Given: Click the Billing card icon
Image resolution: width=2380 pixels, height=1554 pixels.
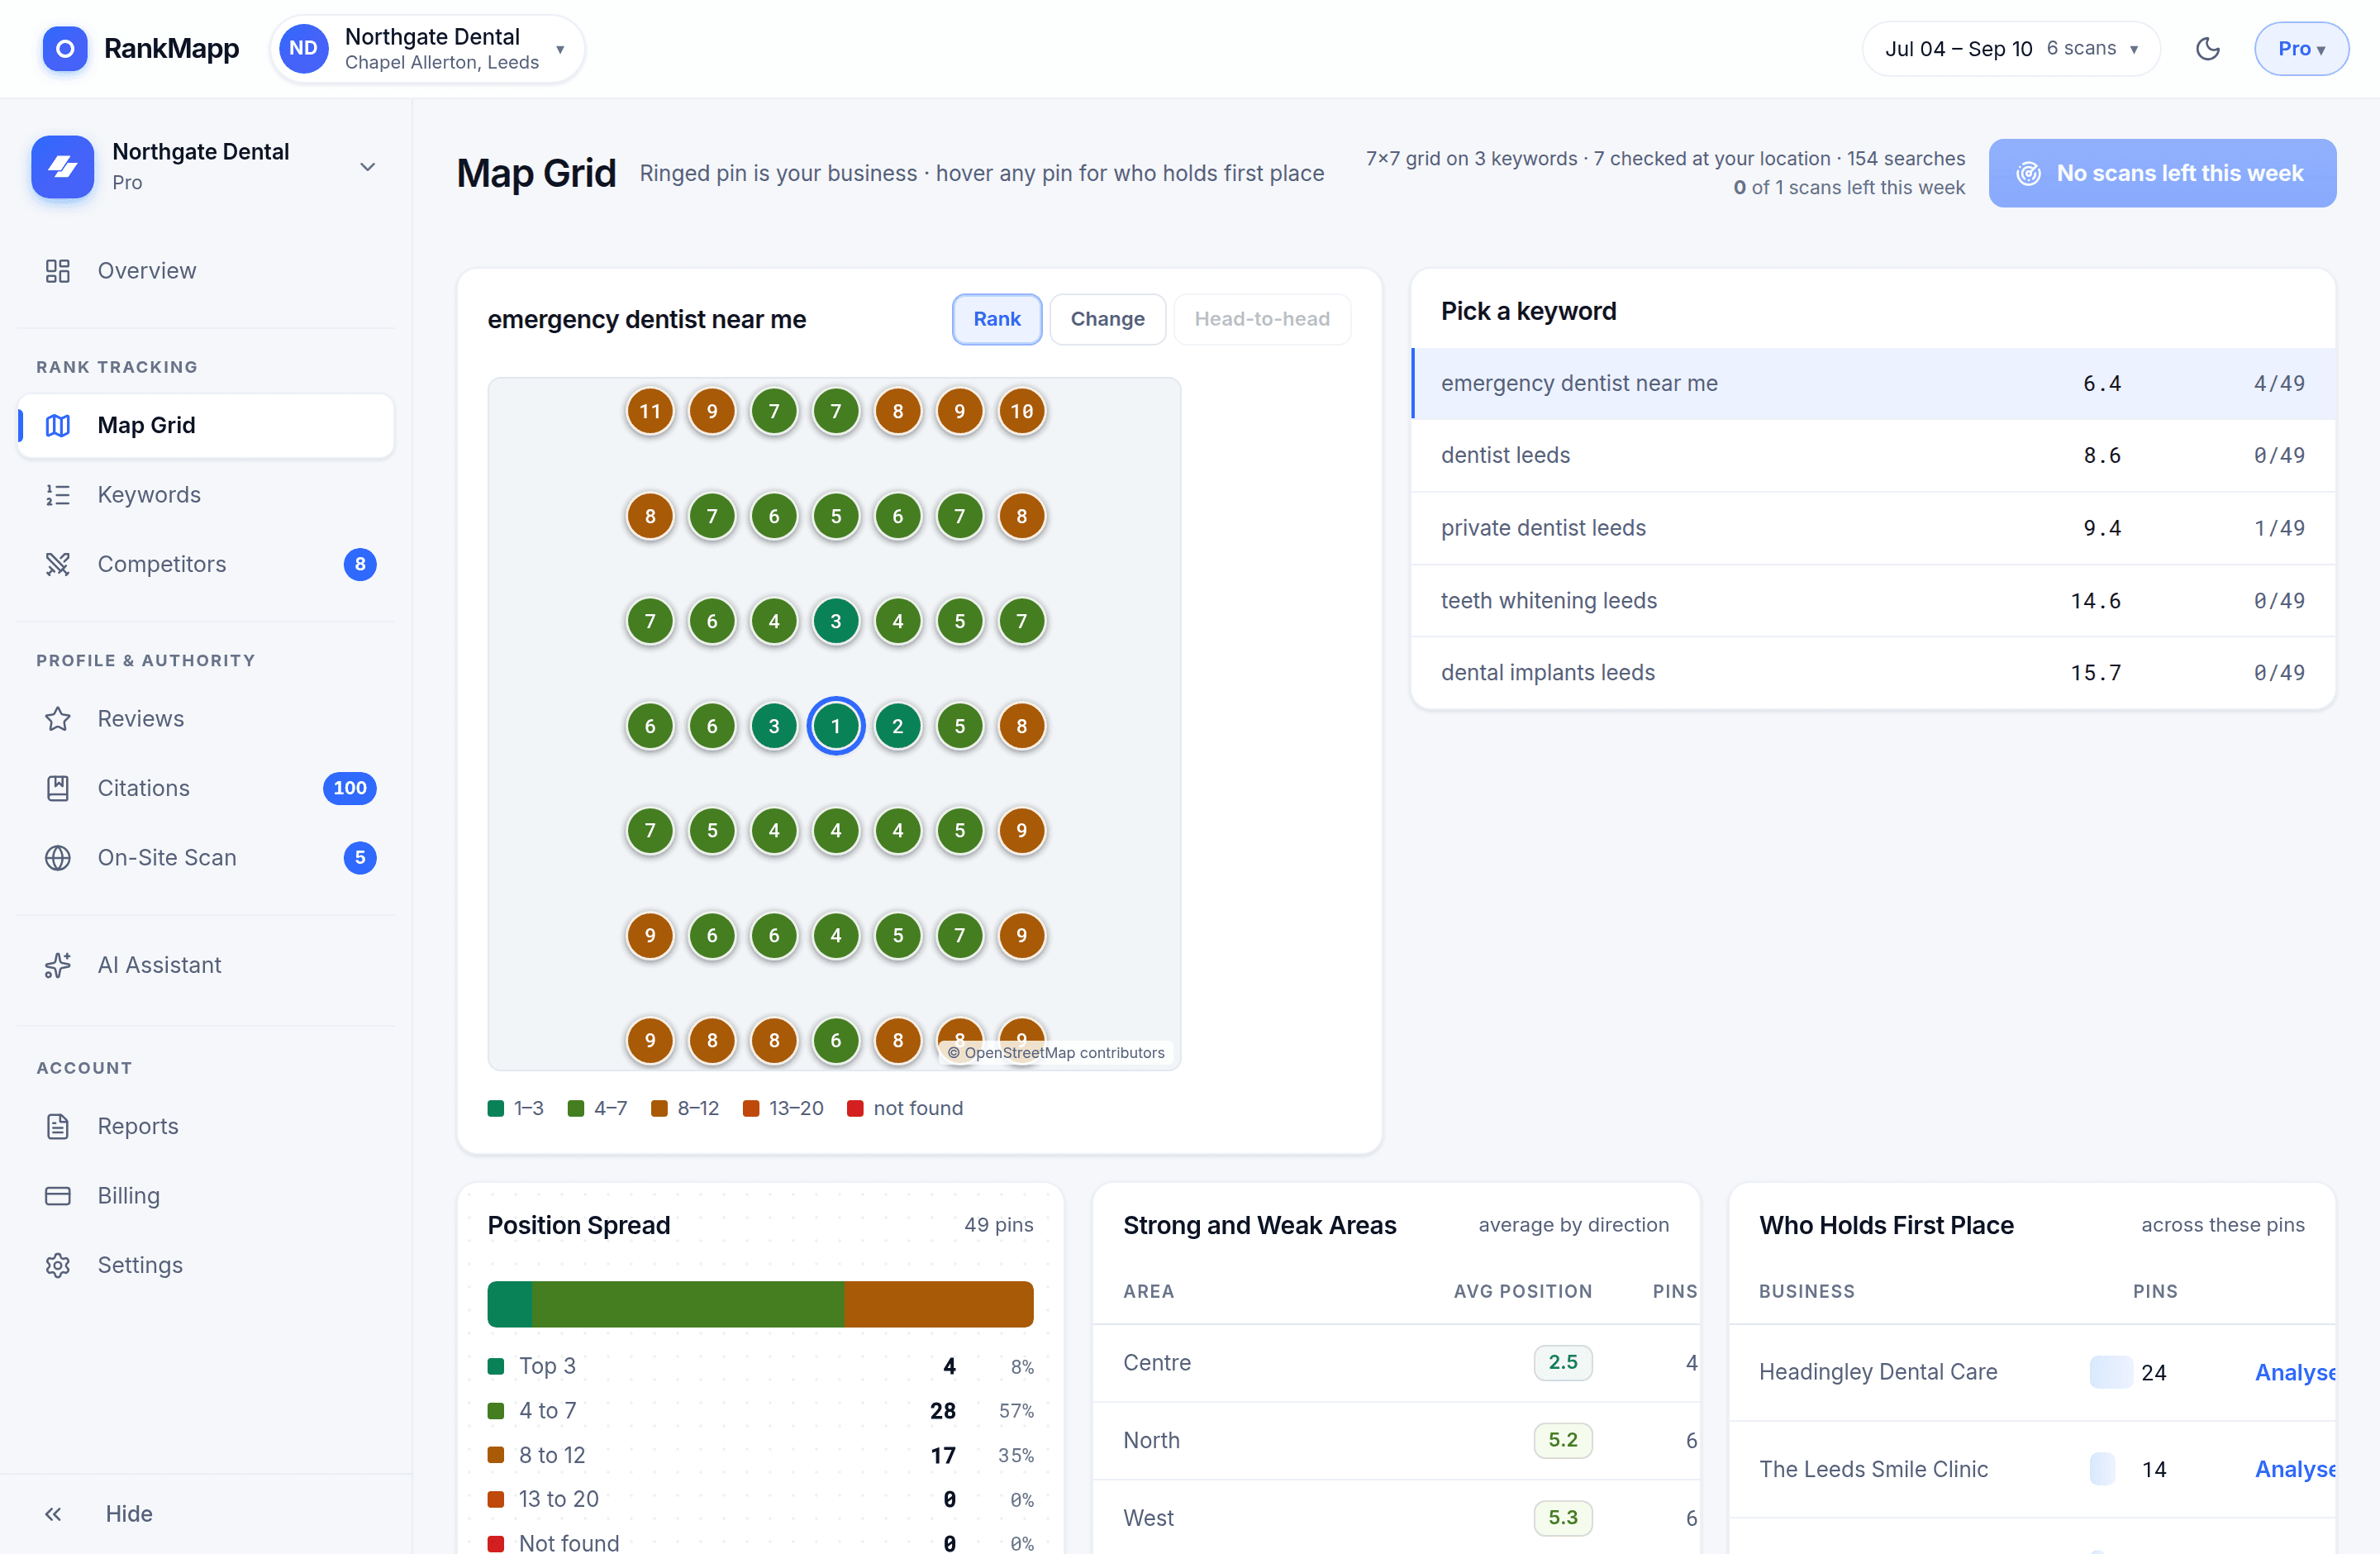Looking at the screenshot, I should point(58,1195).
